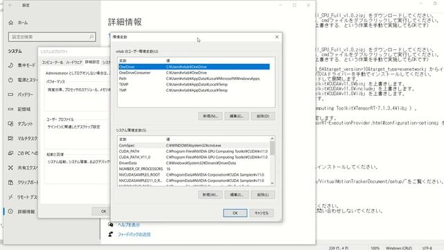Image resolution: width=444 pixels, height=250 pixels.
Task: Open 共有エクスペリエンス via its icon
Action: pos(11,168)
